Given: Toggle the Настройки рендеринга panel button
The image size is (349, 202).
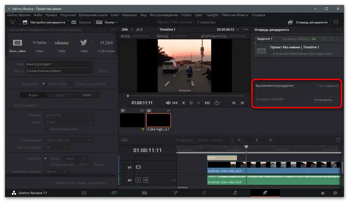Looking at the screenshot, I should pos(44,22).
